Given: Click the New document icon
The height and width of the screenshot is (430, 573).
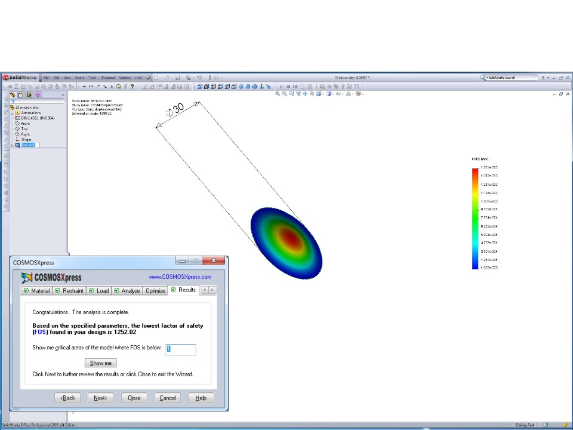Looking at the screenshot, I should tap(156, 78).
